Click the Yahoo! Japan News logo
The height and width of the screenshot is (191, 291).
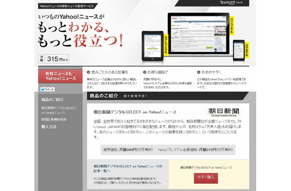point(231,3)
